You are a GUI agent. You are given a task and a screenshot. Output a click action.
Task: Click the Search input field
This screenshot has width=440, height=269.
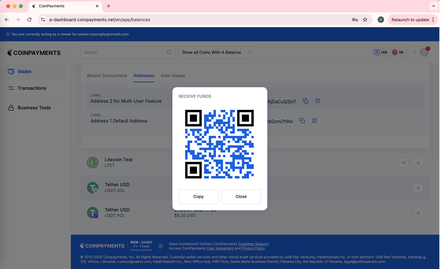(x=123, y=53)
